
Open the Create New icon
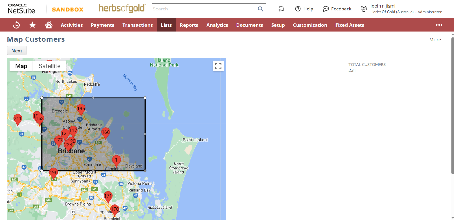pyautogui.click(x=281, y=9)
